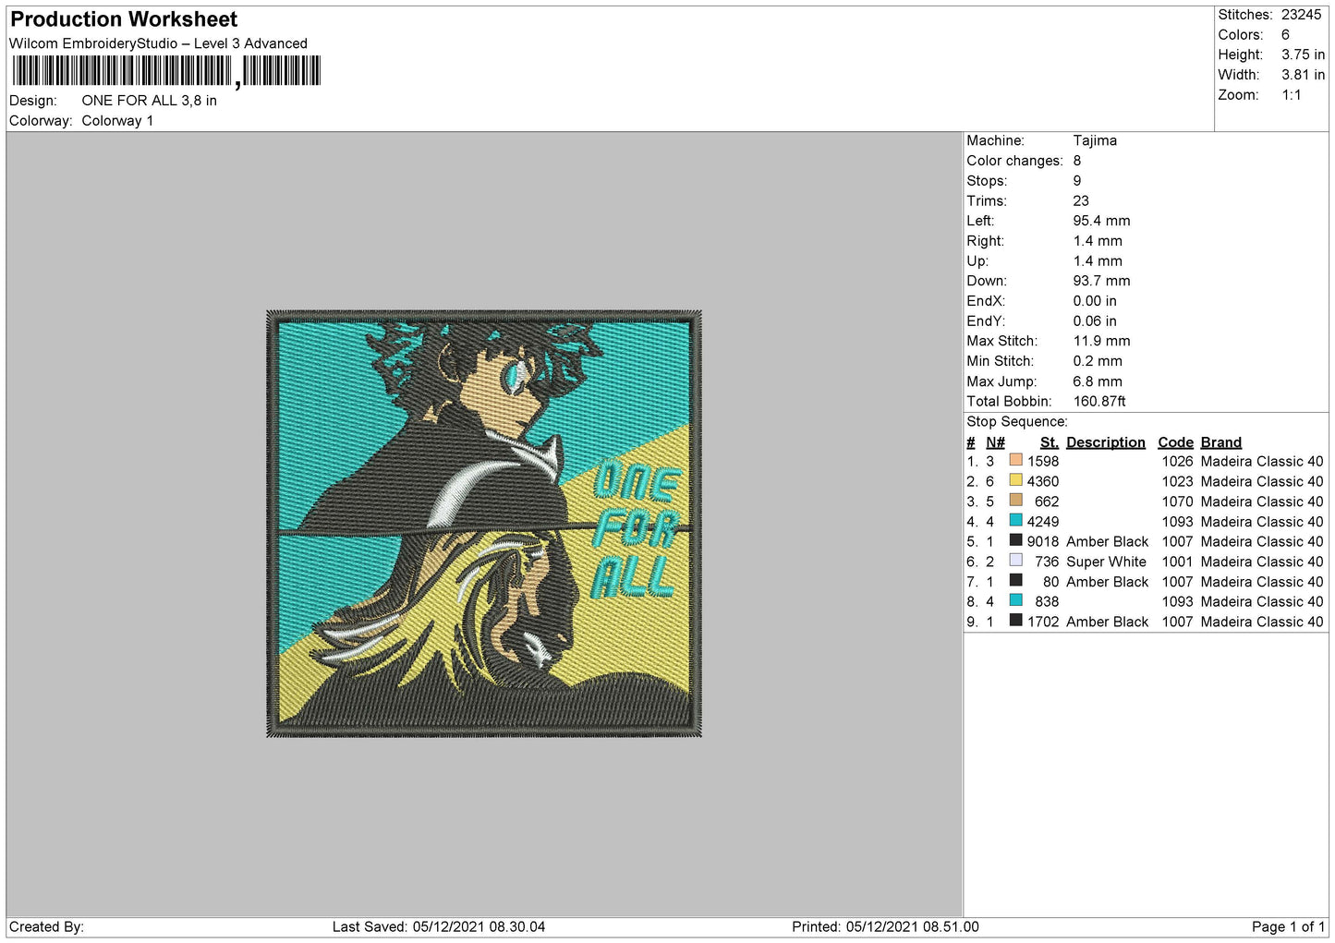This screenshot has height=943, width=1335.
Task: Click the Max Stitch value '11.9 mm'
Action: click(x=1102, y=341)
